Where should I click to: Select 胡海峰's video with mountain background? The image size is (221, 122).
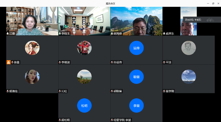click(136, 20)
